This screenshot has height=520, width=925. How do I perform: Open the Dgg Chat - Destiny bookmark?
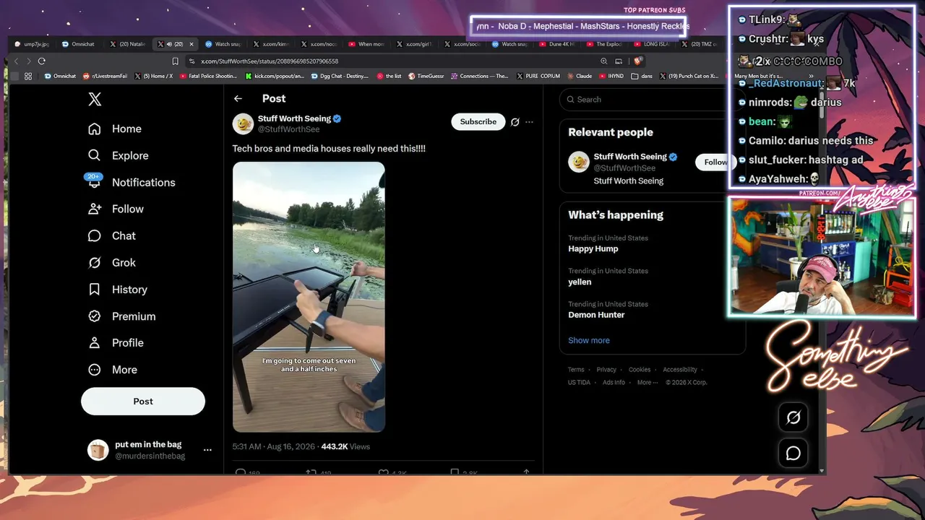pos(340,76)
